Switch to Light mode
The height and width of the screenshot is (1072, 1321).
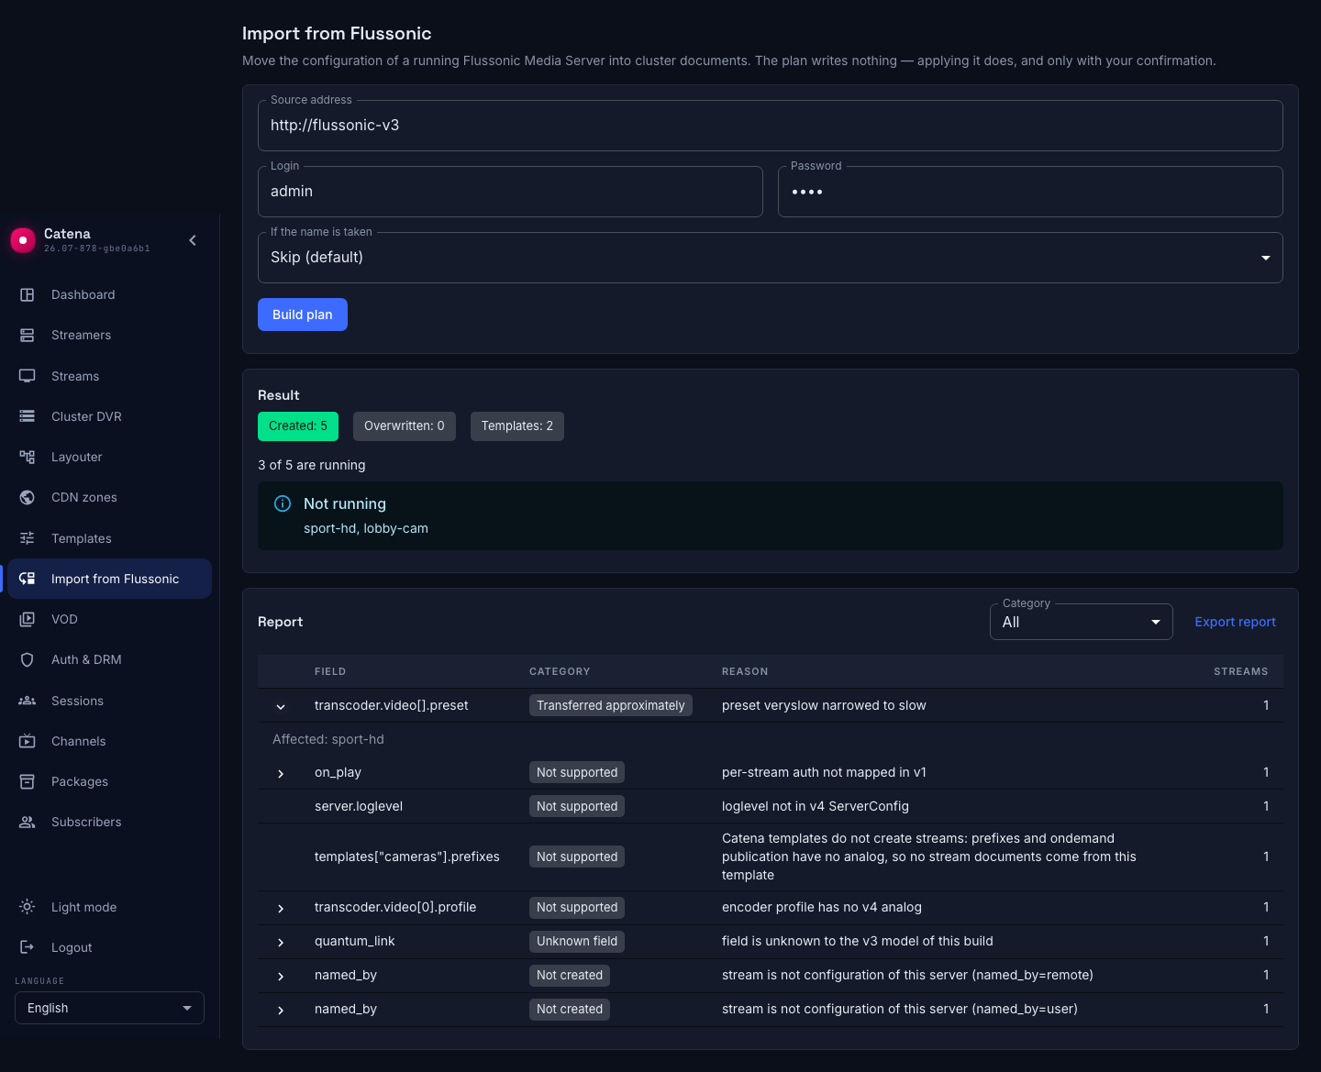pos(110,907)
